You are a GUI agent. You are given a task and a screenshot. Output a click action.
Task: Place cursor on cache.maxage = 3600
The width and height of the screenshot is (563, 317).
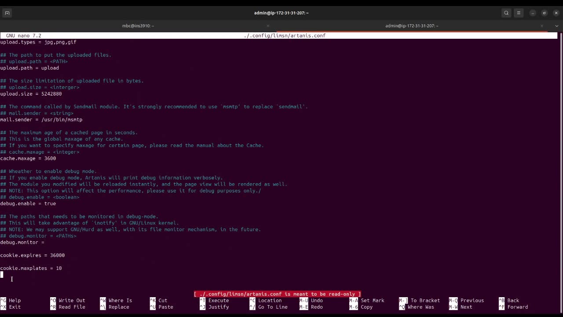coord(28,158)
